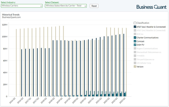Uncheck the Verizon series
Viewport: 169px width, 107px height.
click(x=135, y=67)
